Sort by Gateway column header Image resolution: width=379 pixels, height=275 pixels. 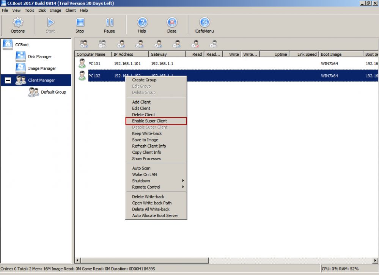tap(167, 54)
